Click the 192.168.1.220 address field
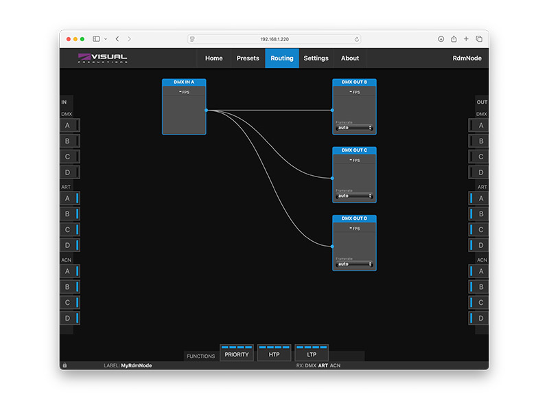Image resolution: width=549 pixels, height=412 pixels. tap(274, 39)
